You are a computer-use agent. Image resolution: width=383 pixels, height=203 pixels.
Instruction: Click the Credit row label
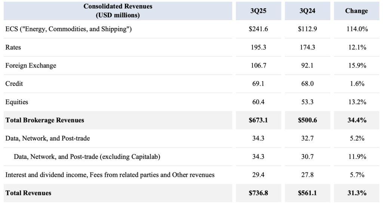pos(14,84)
